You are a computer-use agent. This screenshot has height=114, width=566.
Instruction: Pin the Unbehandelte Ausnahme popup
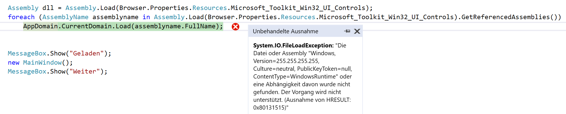(347, 31)
